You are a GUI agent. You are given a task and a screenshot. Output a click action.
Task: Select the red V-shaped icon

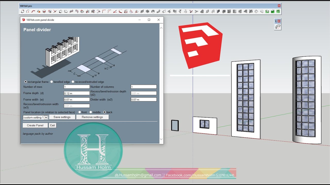191,11
